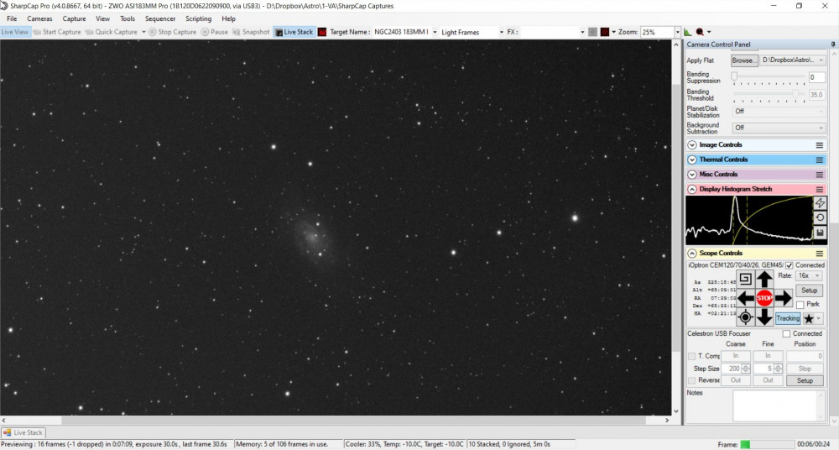Open the Rate 16x dropdown
This screenshot has width=839, height=450.
(809, 276)
